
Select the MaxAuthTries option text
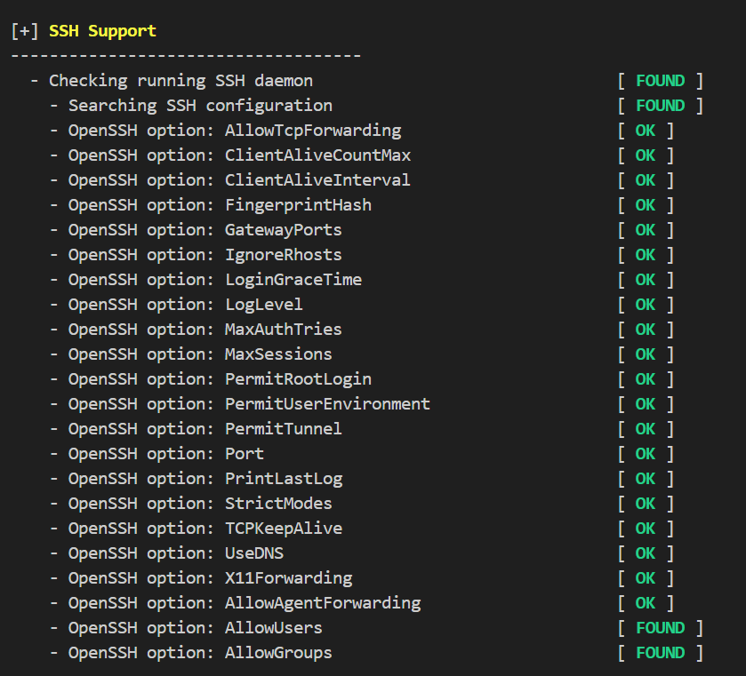[x=284, y=330]
